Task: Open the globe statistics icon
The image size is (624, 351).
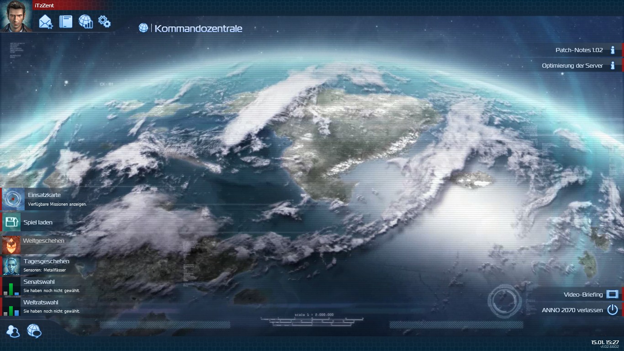Action: click(x=85, y=21)
